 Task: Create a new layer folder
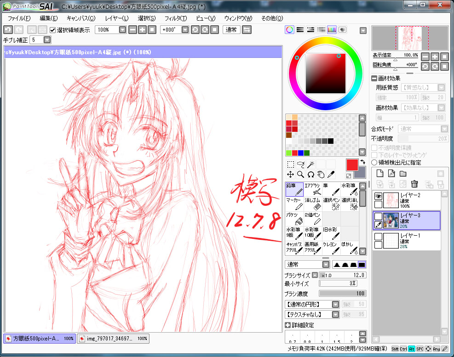point(403,174)
